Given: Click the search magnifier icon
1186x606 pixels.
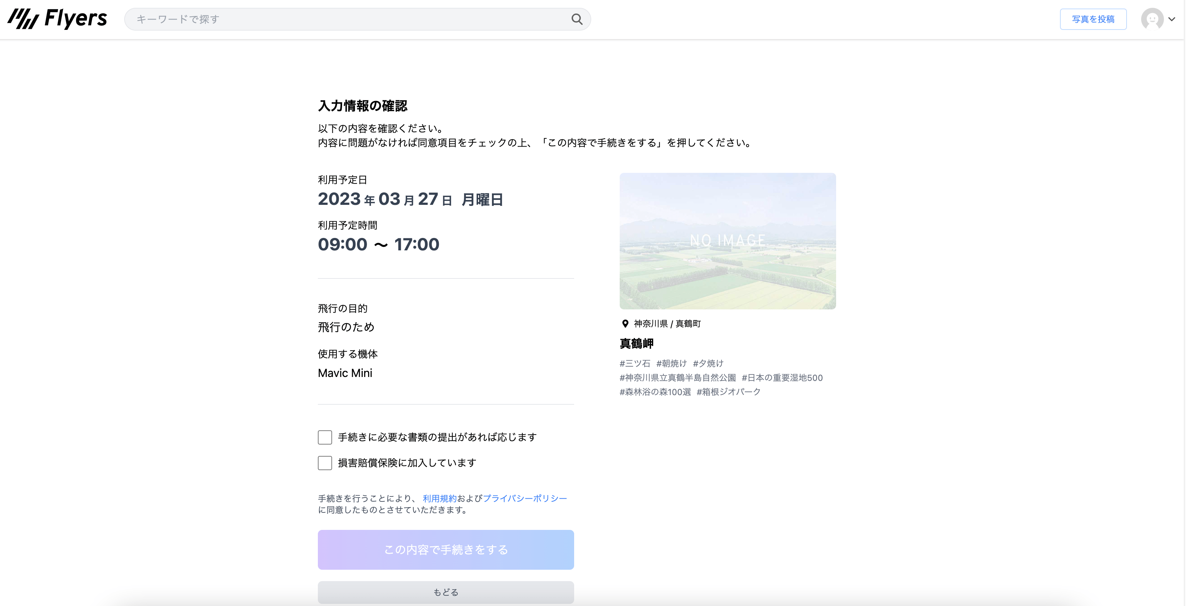Looking at the screenshot, I should 576,19.
